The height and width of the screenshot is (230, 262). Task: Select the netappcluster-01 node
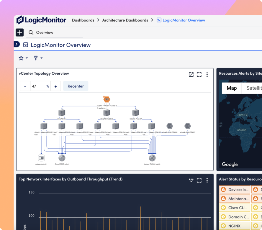[x=41, y=158]
